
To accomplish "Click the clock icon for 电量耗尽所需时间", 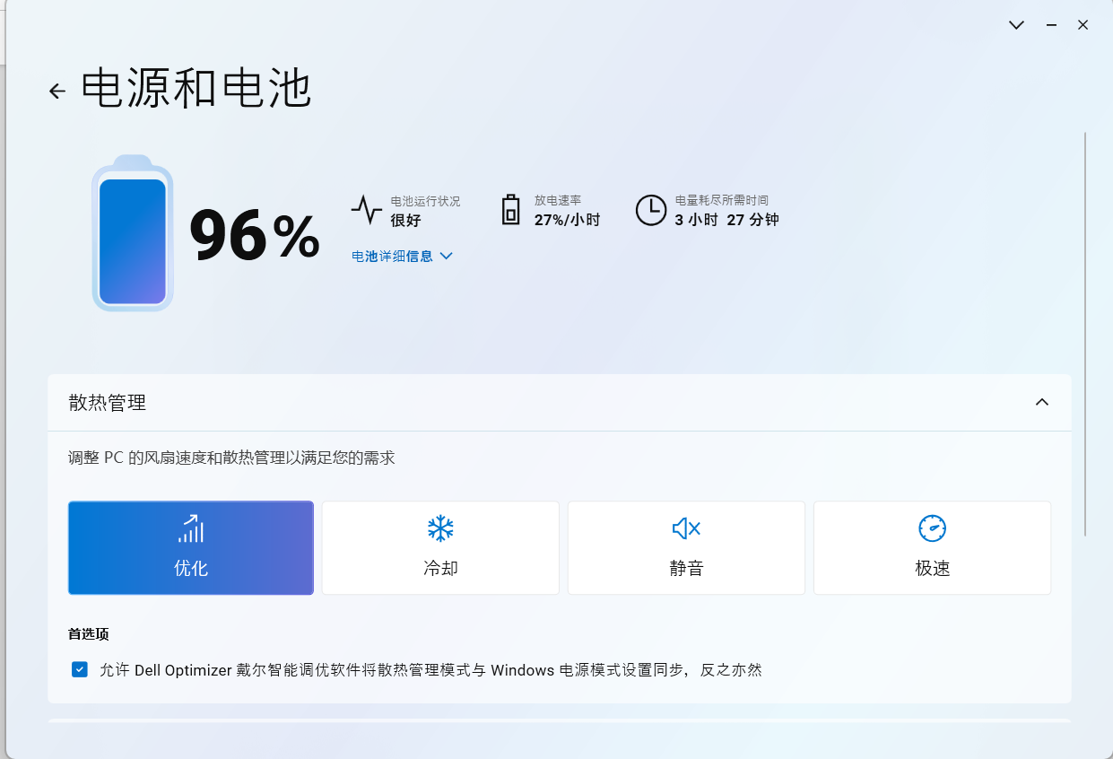I will point(650,210).
